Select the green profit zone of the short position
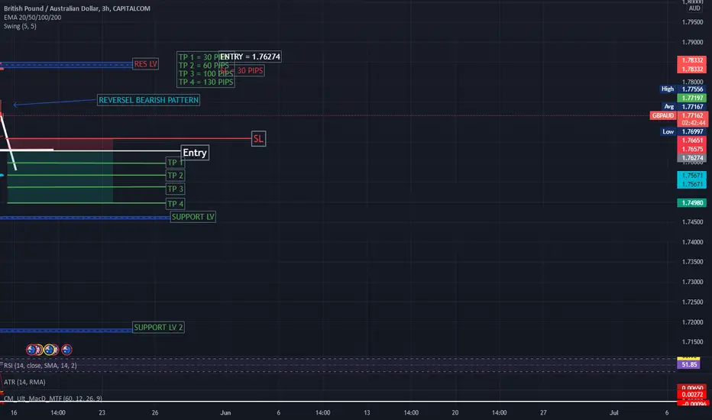This screenshot has width=712, height=420. [x=60, y=177]
